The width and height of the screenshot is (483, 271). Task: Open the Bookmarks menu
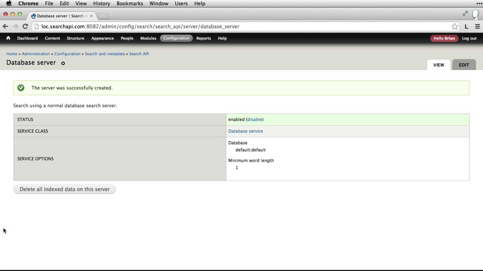pyautogui.click(x=130, y=3)
